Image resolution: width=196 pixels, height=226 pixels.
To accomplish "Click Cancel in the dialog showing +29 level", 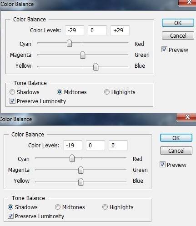I will tap(178, 36).
